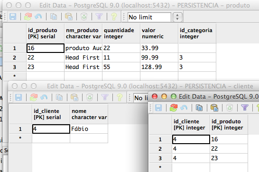
Task: Click the id_produto column header in produto table
Action: click(x=45, y=34)
